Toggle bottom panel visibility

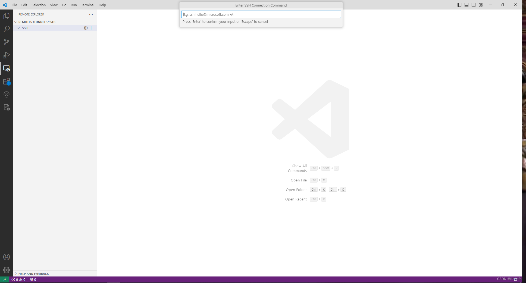click(466, 5)
